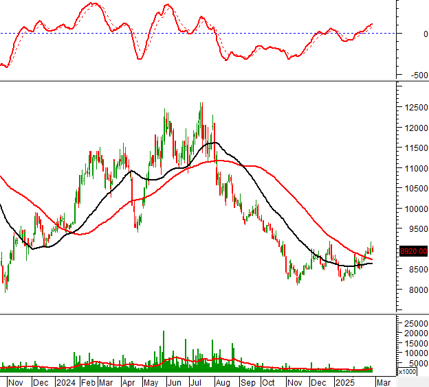
Task: Click the x1000 volume multiplier label
Action: click(x=406, y=371)
